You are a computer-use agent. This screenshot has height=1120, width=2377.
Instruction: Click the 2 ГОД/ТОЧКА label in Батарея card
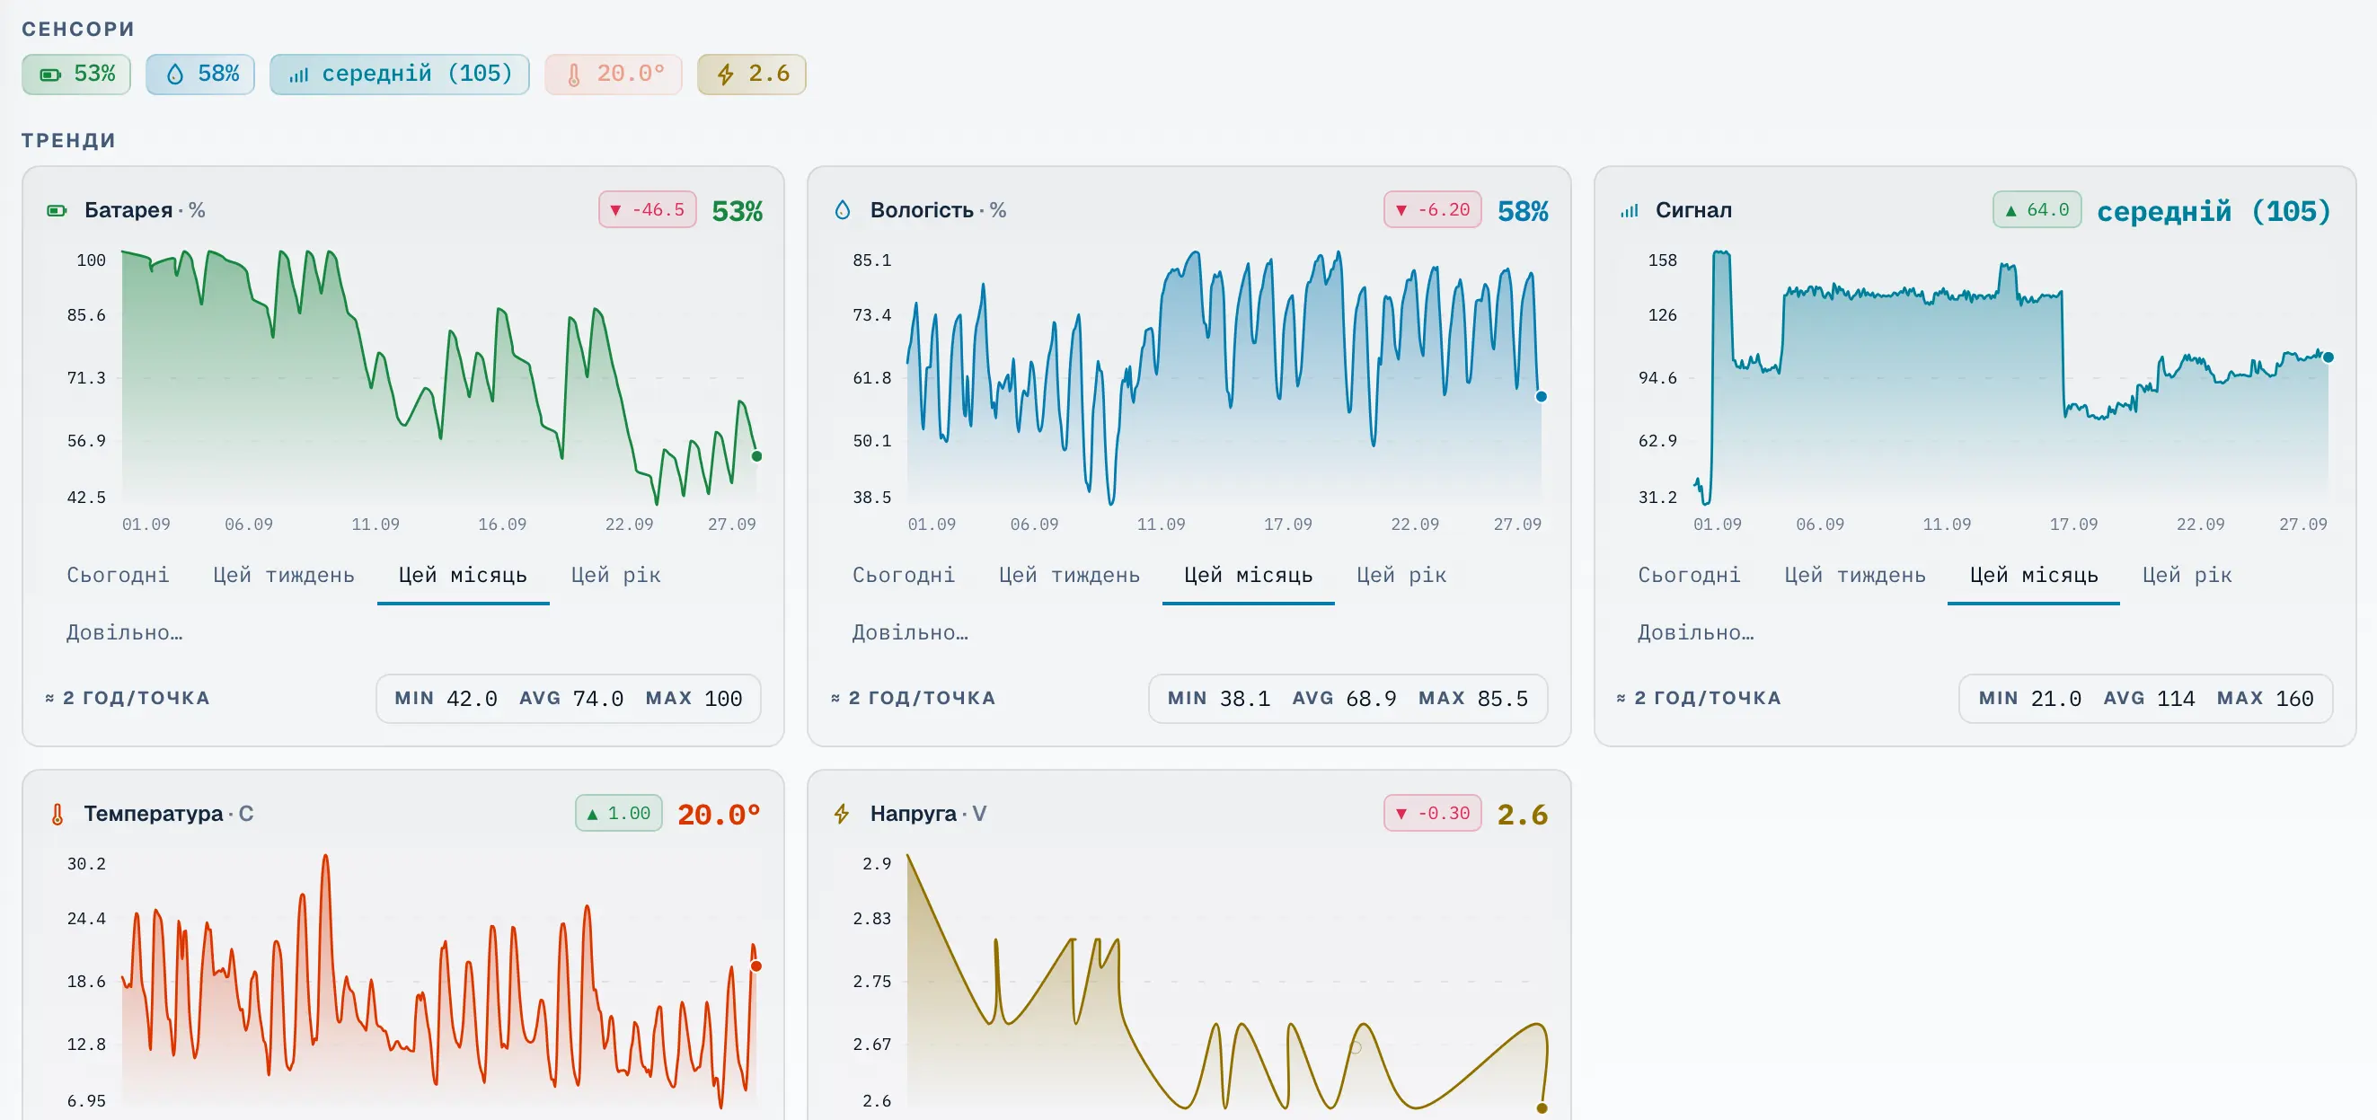click(x=128, y=699)
